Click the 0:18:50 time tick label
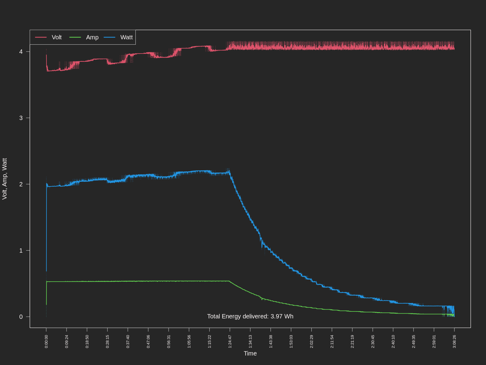 [87, 342]
